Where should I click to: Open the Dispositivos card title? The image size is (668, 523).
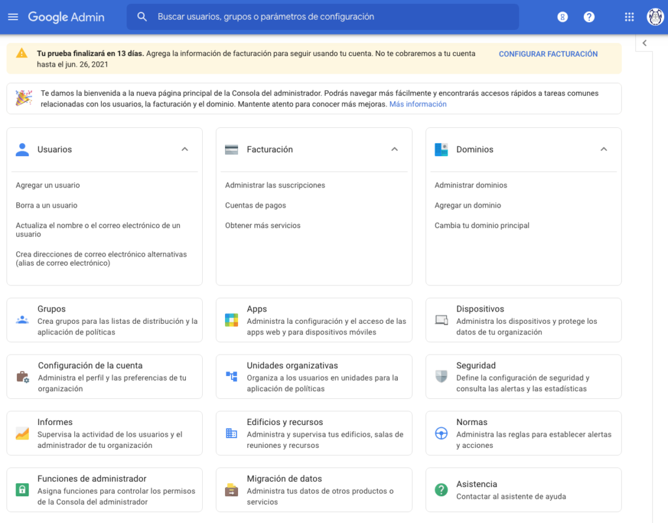point(480,309)
